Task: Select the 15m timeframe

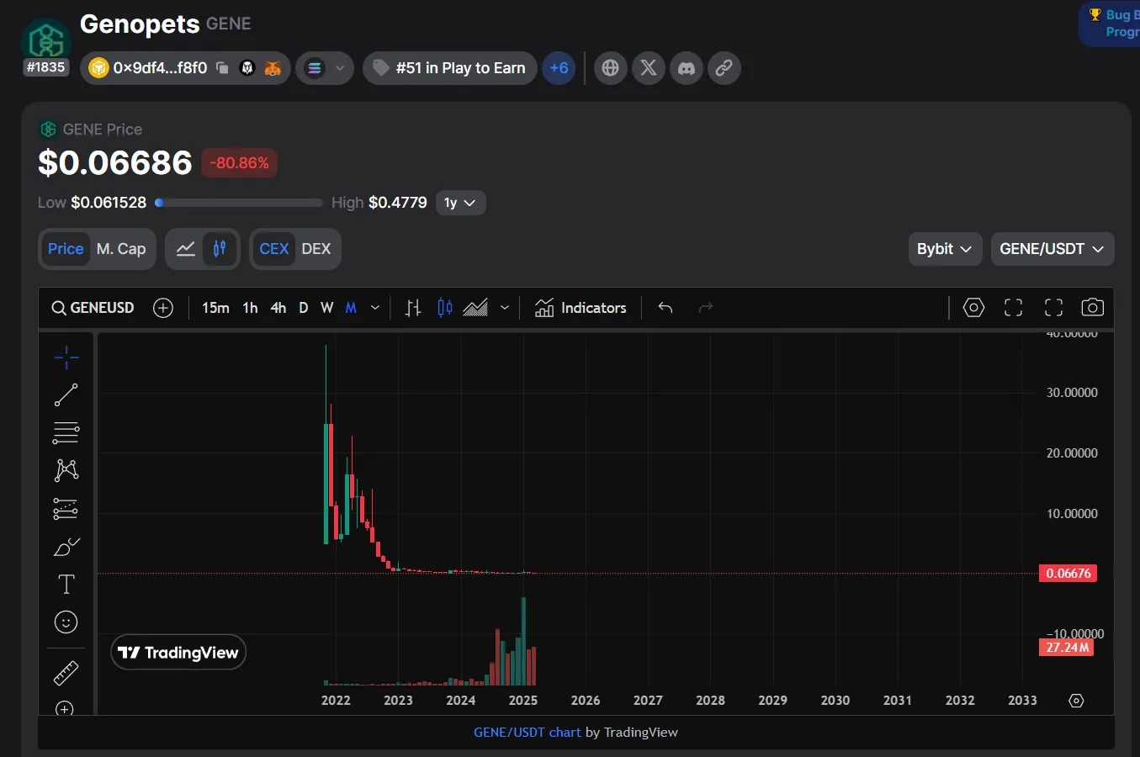Action: 215,308
